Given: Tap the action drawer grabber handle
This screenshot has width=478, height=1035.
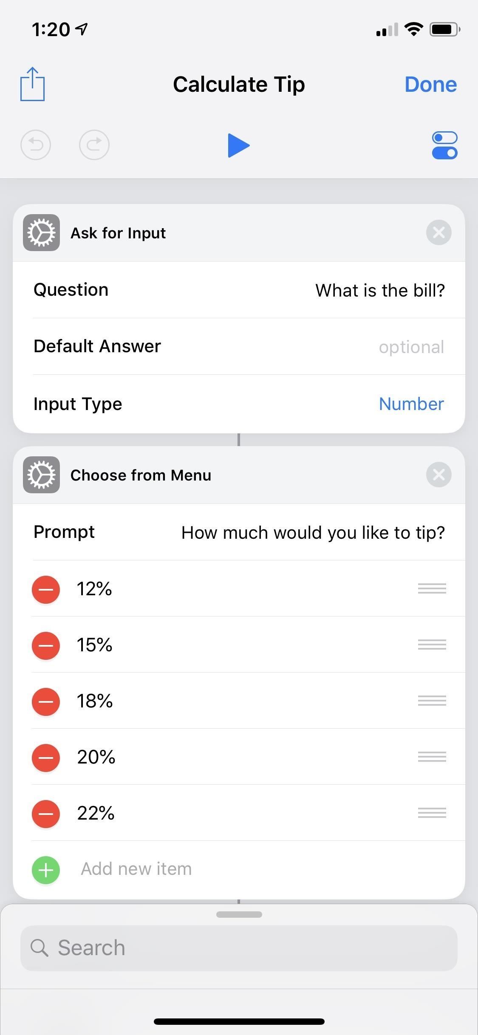Looking at the screenshot, I should (239, 914).
